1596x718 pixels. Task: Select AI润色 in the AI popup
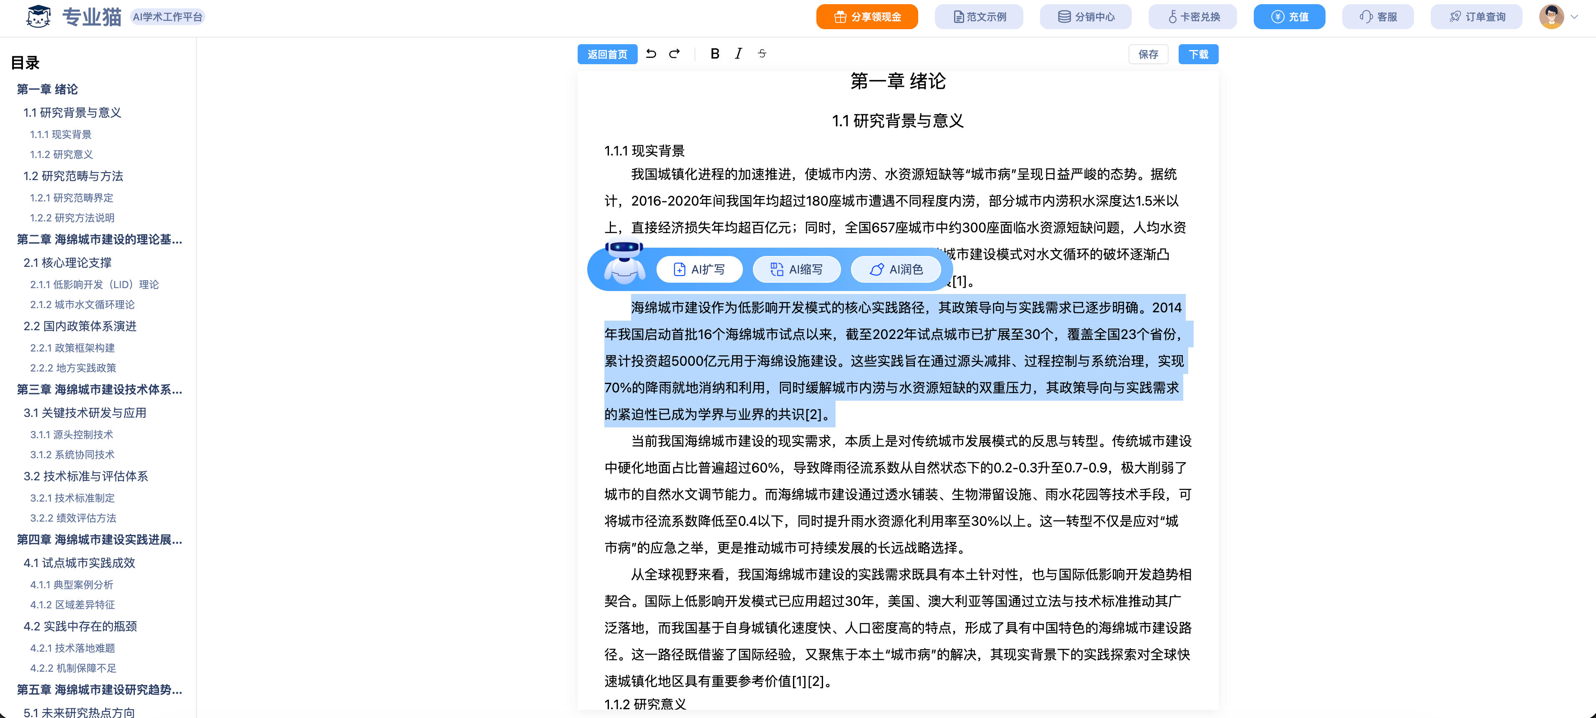[x=896, y=269]
